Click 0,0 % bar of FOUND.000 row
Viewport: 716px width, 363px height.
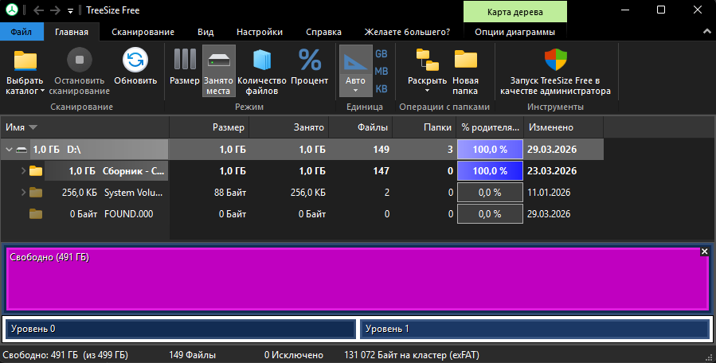[x=490, y=213]
